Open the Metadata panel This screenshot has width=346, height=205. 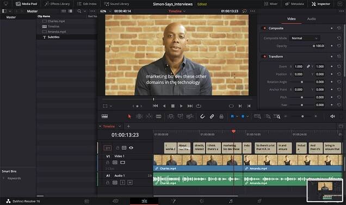click(x=294, y=4)
